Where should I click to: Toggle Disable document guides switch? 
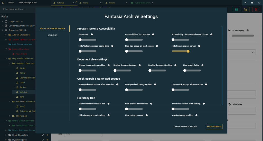(x=122, y=70)
